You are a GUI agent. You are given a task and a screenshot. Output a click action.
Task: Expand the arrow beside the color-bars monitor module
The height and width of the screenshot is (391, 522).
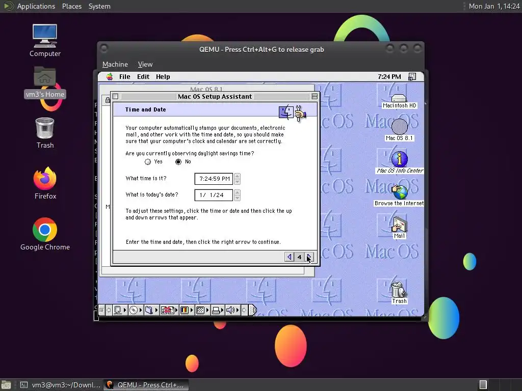coord(192,310)
